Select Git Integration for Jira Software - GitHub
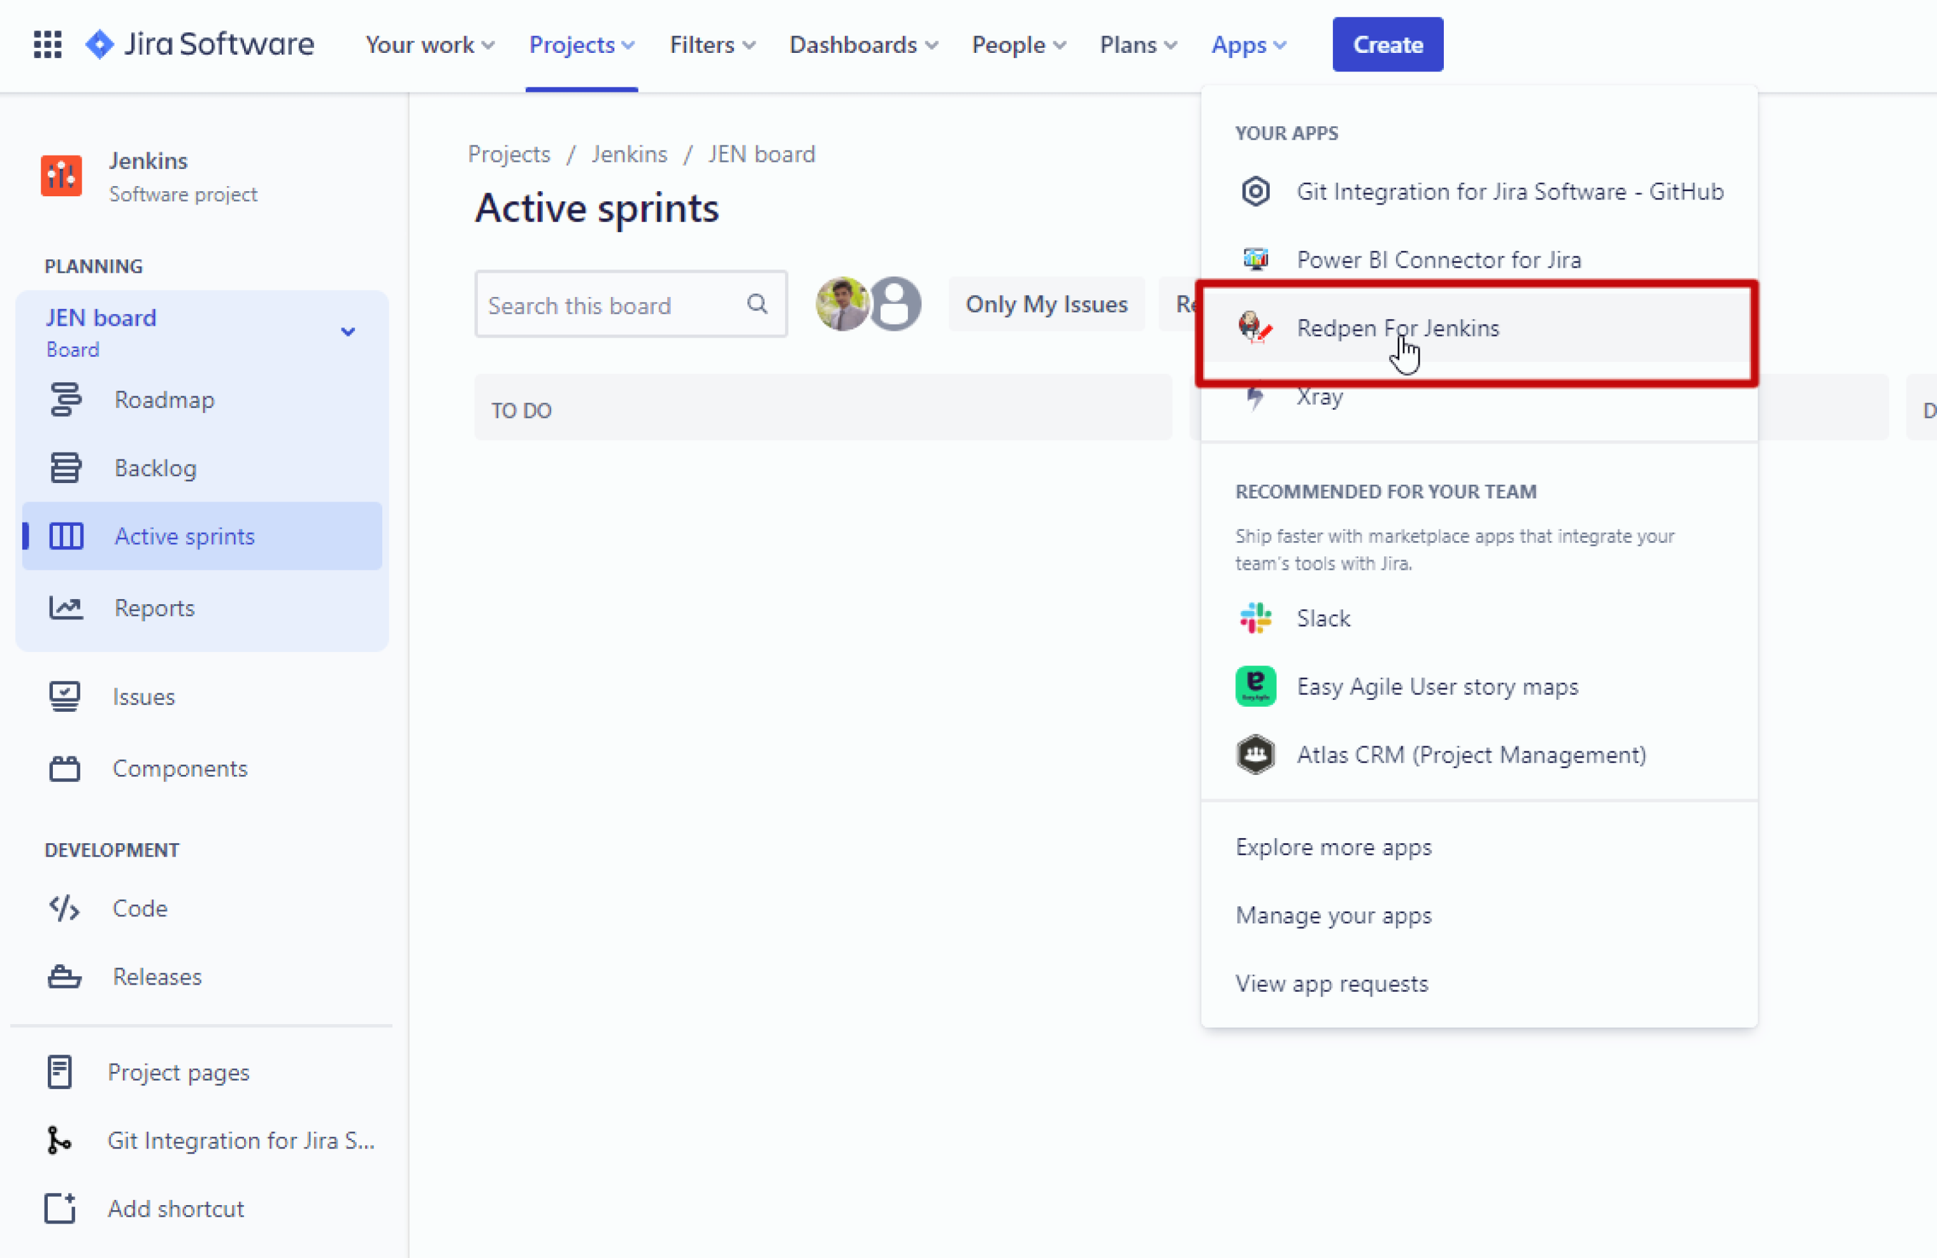This screenshot has width=1937, height=1258. [1479, 191]
